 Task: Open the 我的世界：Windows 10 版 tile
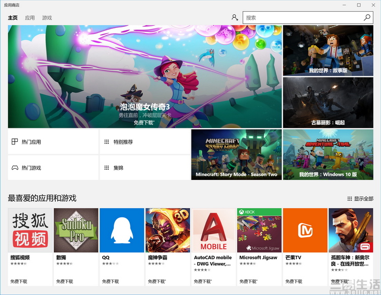328,155
